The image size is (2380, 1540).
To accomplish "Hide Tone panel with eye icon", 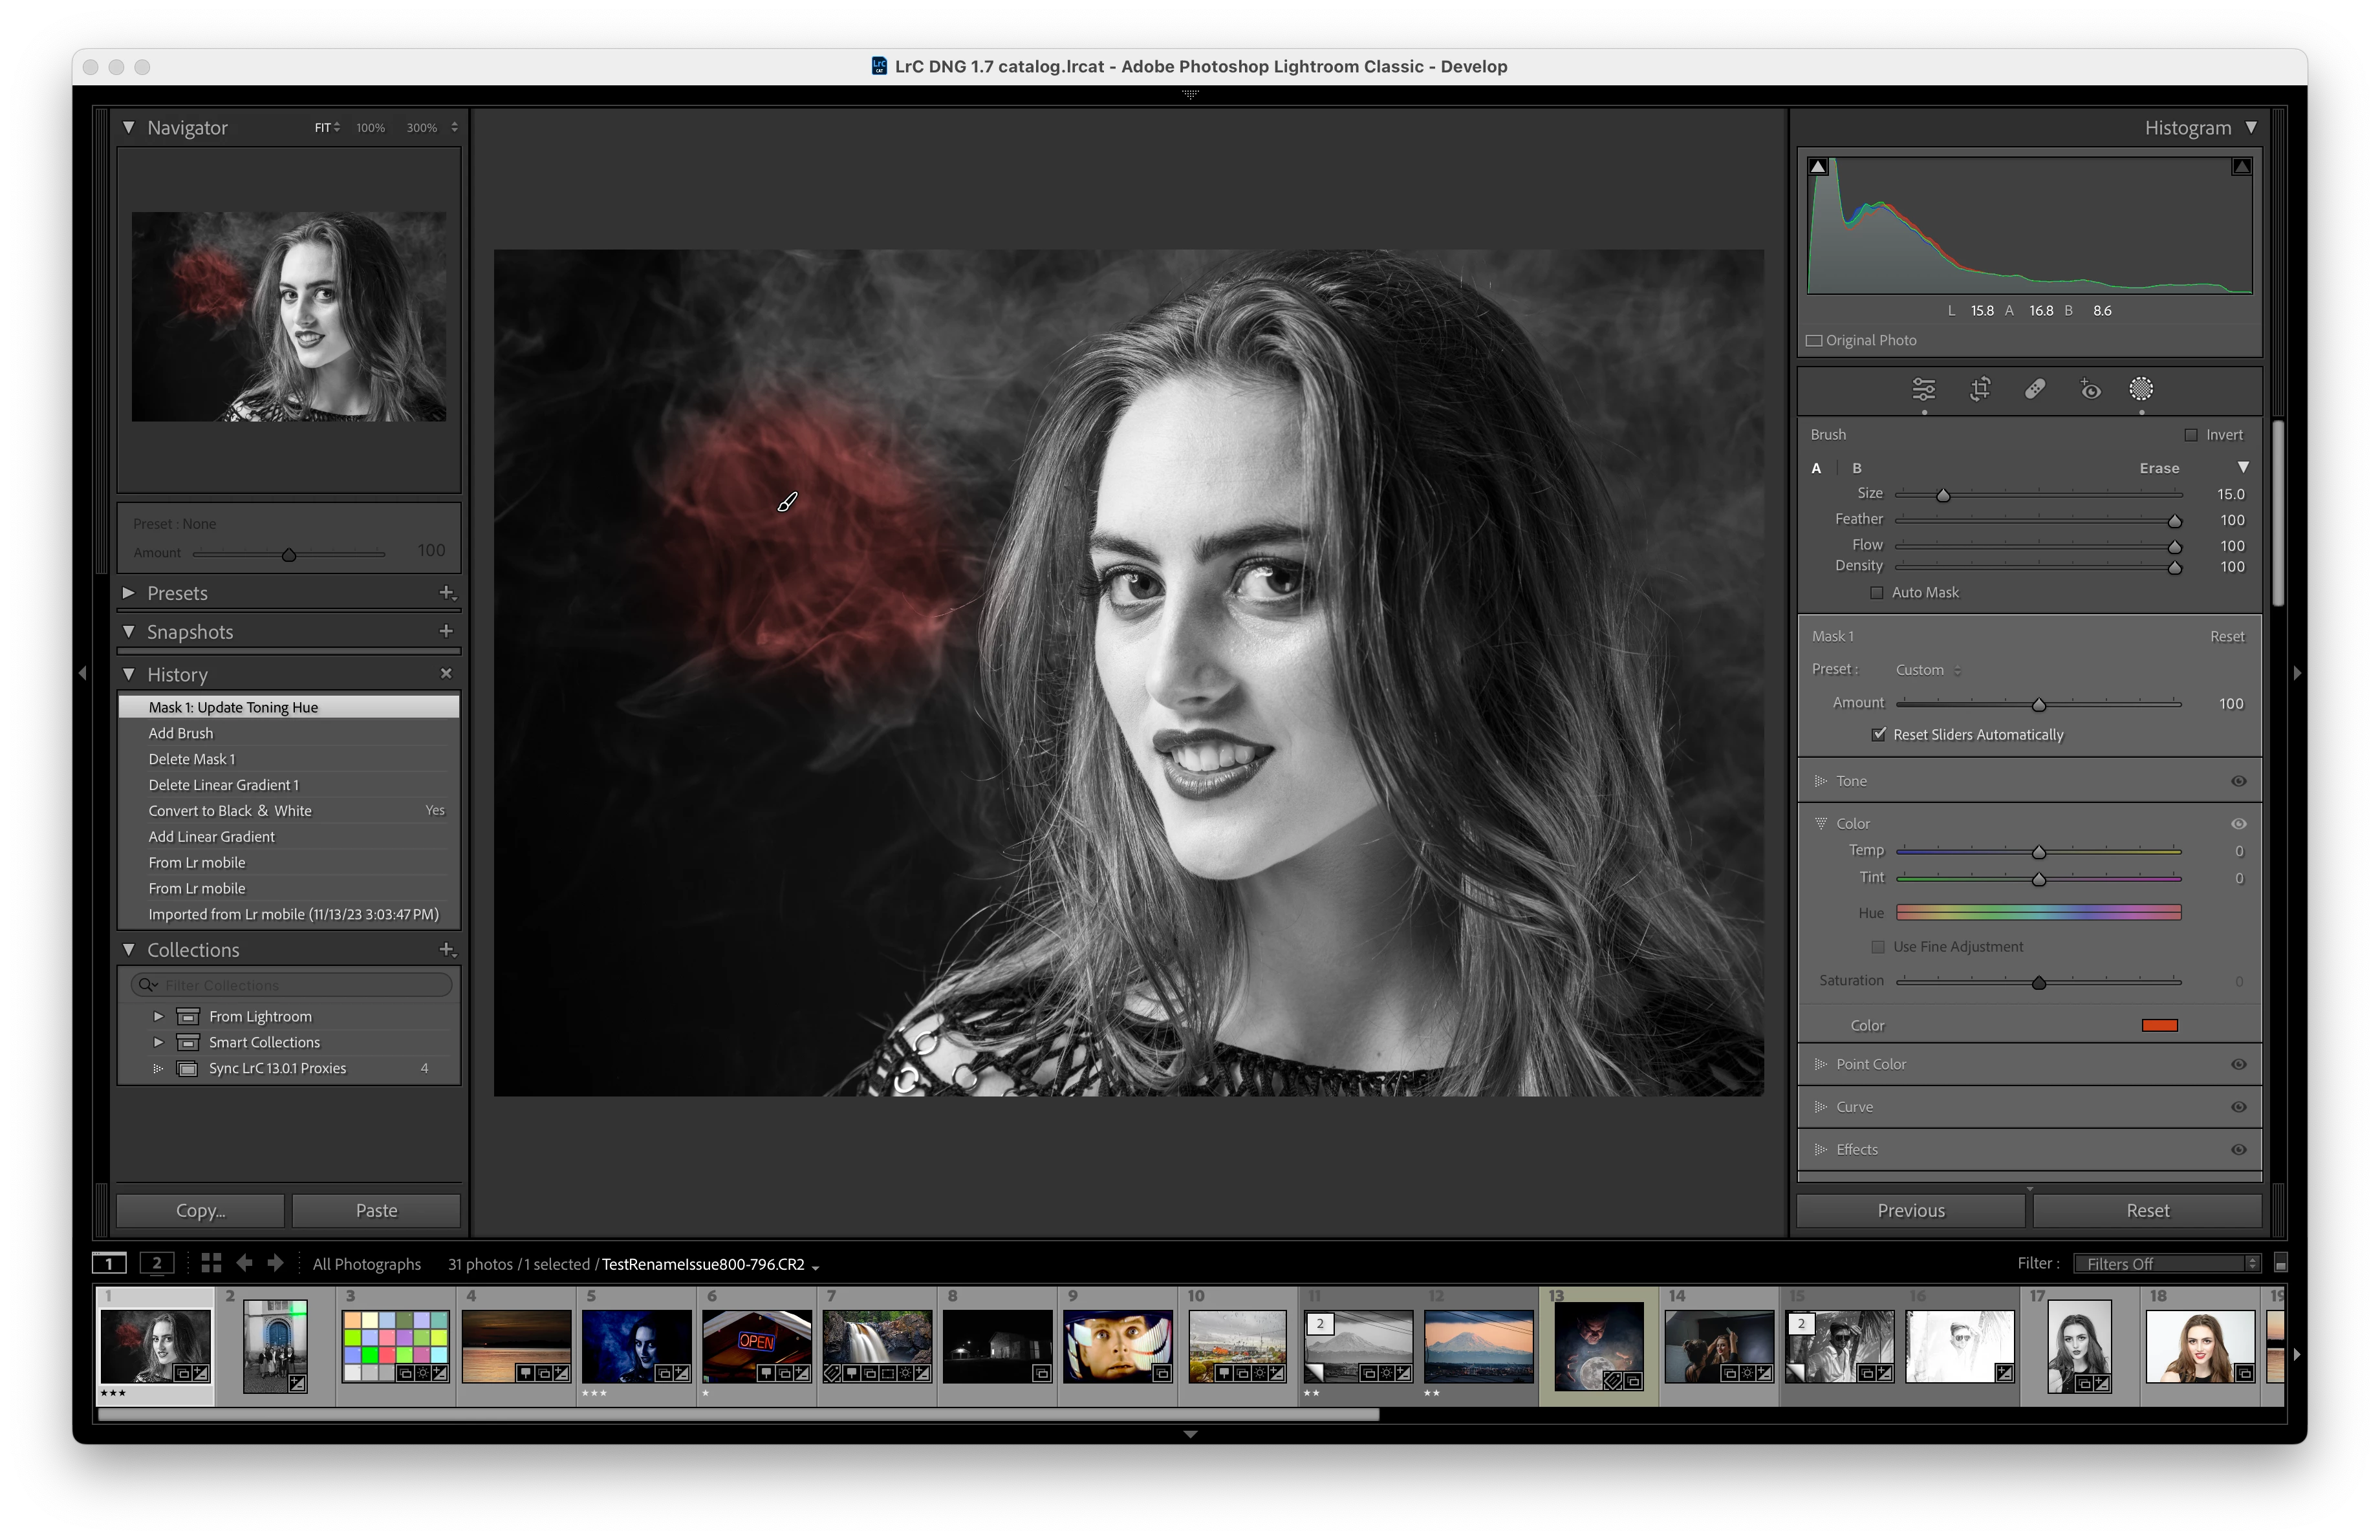I will [x=2238, y=782].
